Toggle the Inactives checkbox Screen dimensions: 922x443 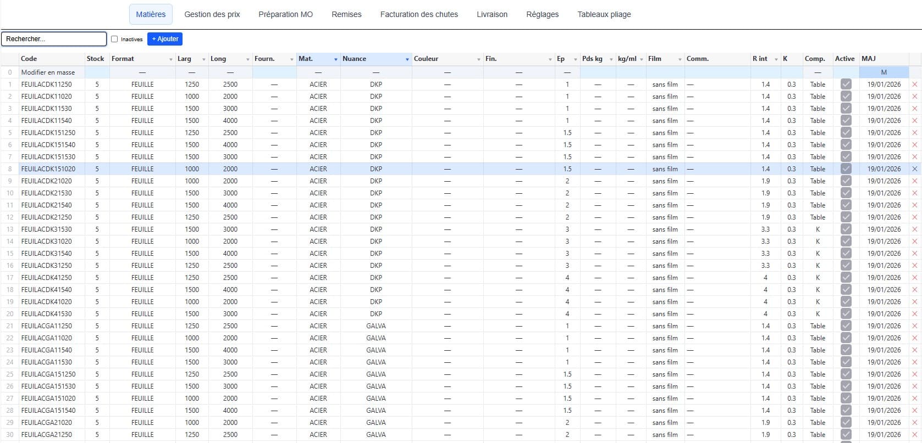[114, 39]
